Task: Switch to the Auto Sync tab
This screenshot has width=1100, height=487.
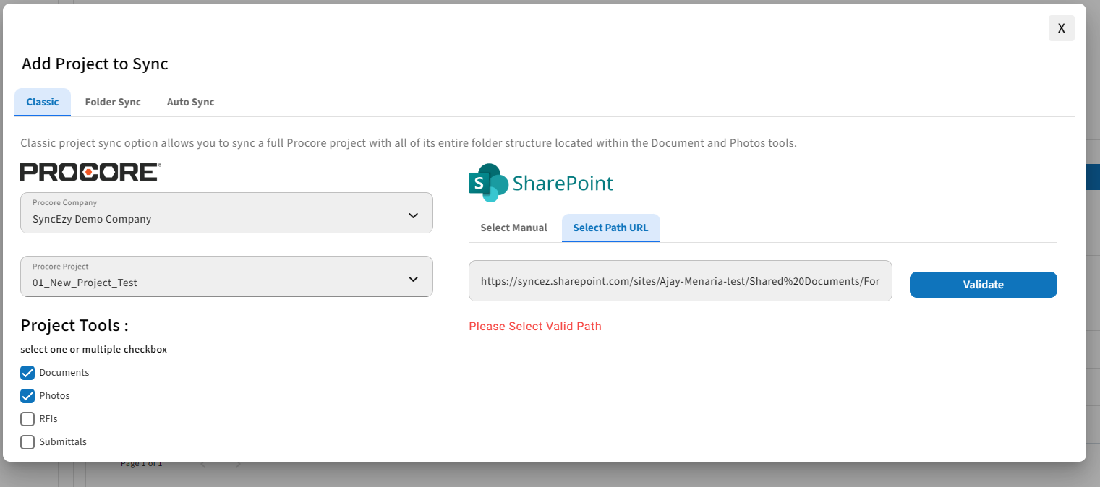Action: (x=190, y=102)
